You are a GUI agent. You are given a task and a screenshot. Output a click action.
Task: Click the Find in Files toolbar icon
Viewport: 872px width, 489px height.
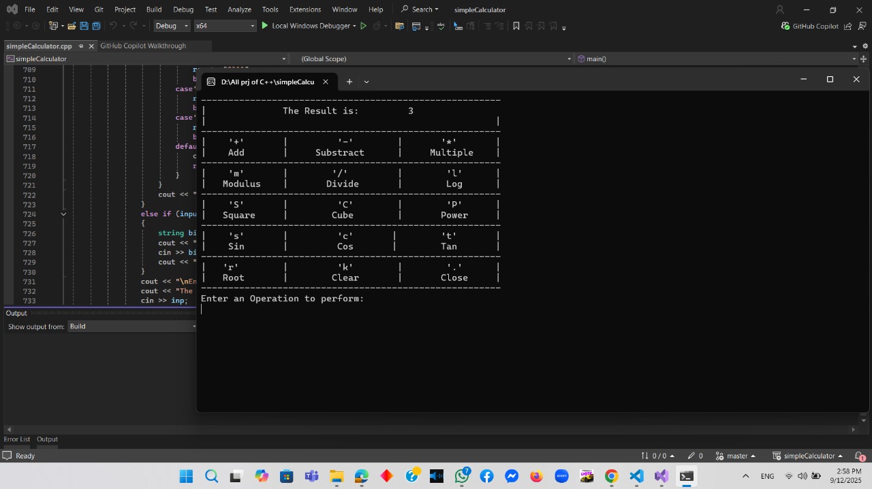[x=399, y=26]
